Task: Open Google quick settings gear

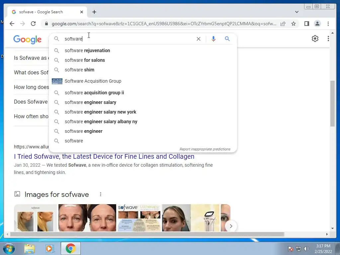Action: click(x=315, y=39)
